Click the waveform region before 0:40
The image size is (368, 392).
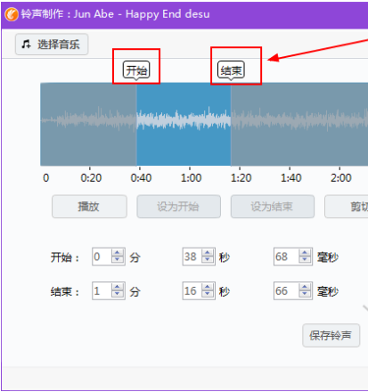(x=88, y=124)
